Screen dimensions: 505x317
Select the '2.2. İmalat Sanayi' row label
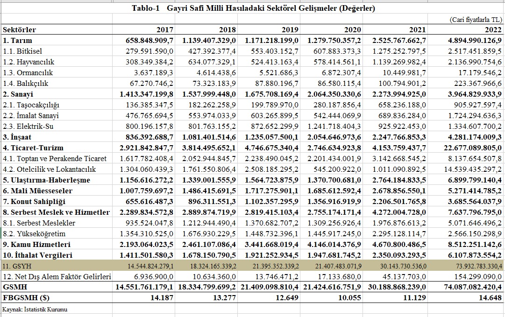coord(30,115)
